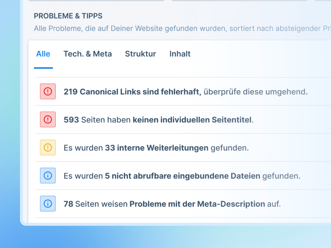331x248 pixels.
Task: Click yellow warning icon beside interne Weiterleitungen
Action: tap(48, 147)
